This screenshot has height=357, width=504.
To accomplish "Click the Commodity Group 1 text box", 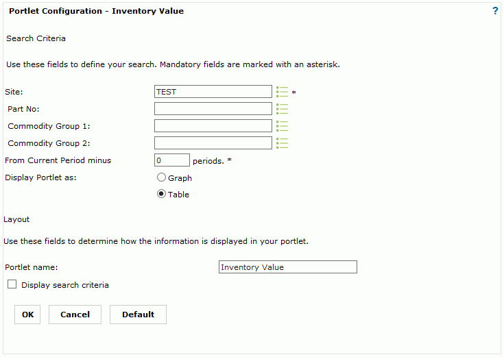I will tap(213, 126).
